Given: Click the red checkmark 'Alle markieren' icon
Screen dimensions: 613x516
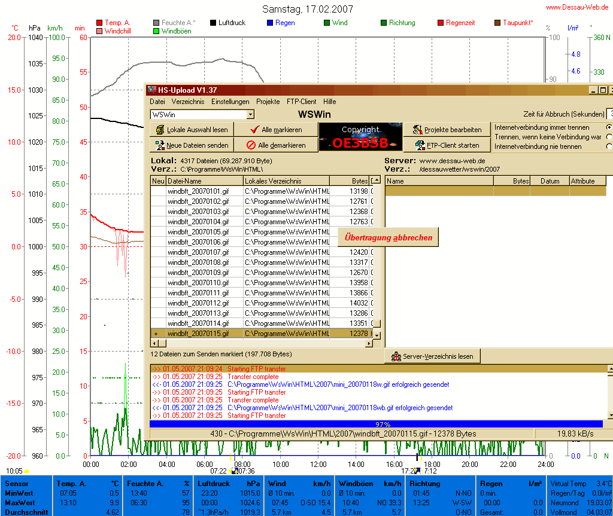Looking at the screenshot, I should coord(254,130).
